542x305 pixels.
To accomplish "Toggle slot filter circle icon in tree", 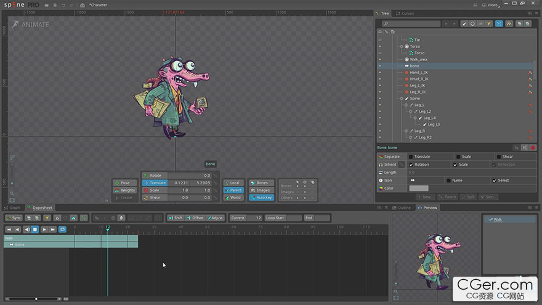I will (x=472, y=24).
